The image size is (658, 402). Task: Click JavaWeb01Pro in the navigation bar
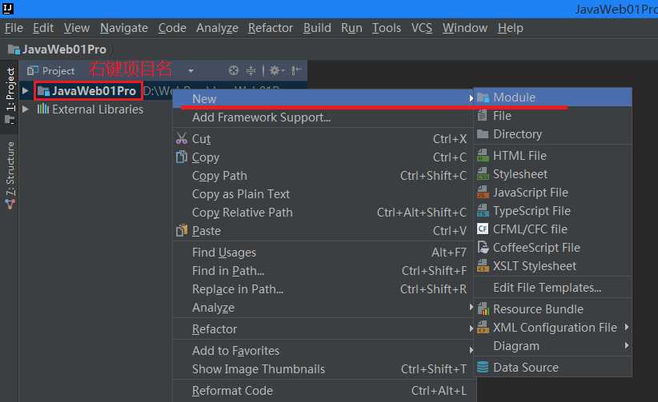(64, 50)
